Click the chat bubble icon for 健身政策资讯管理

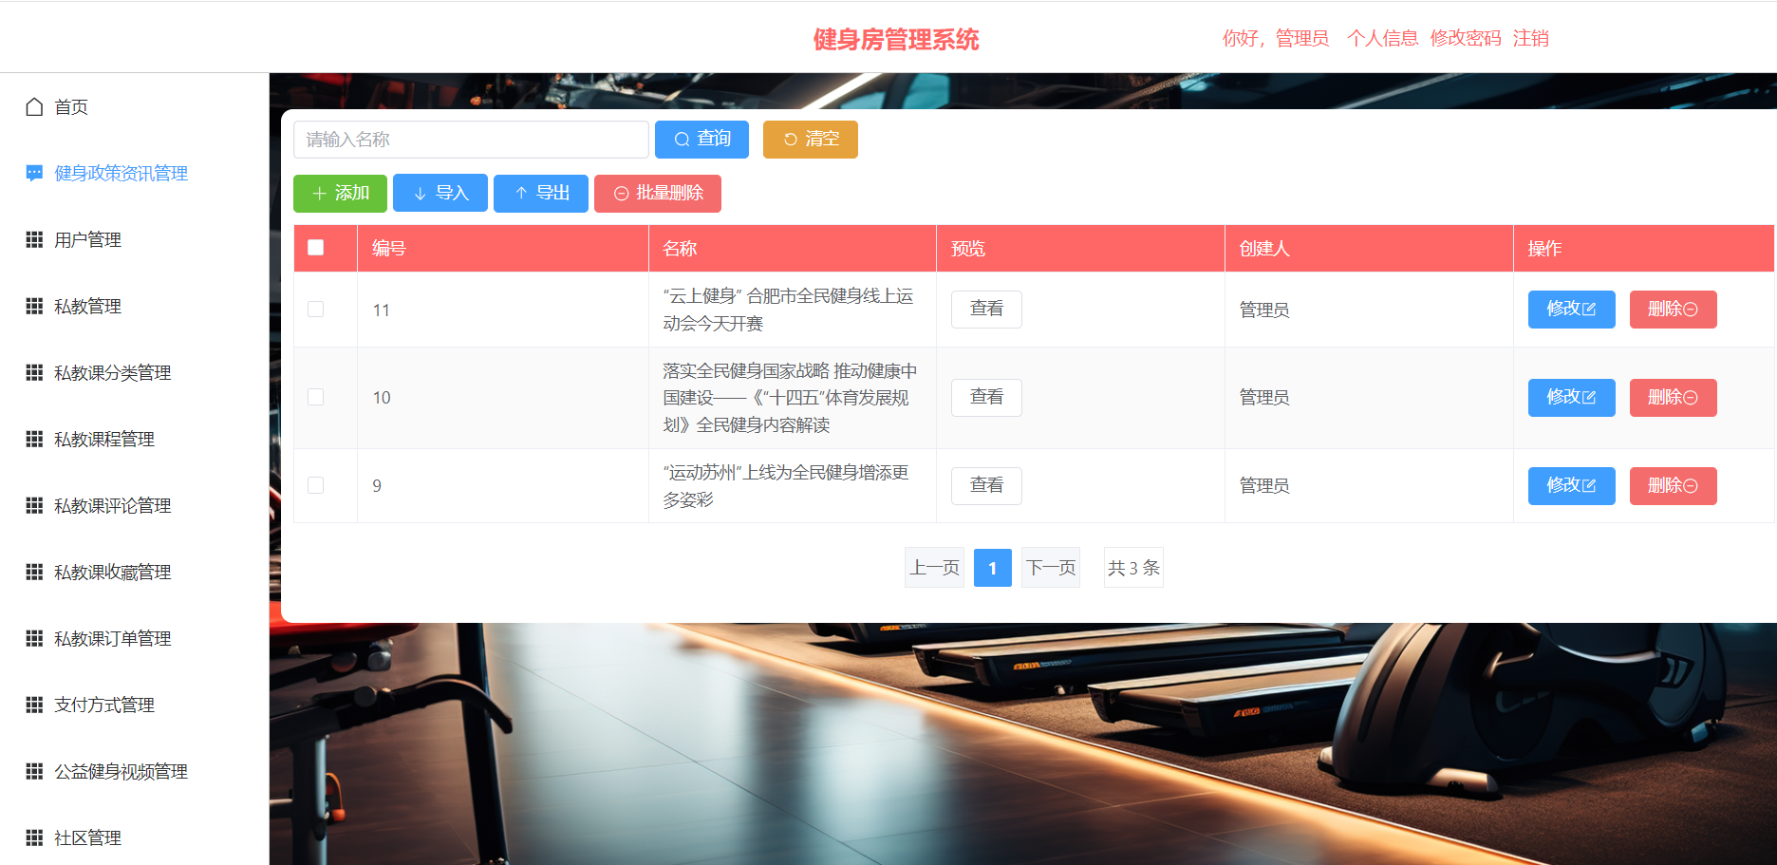coord(34,173)
